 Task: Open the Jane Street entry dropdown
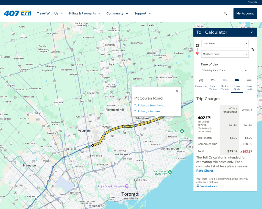225,44
